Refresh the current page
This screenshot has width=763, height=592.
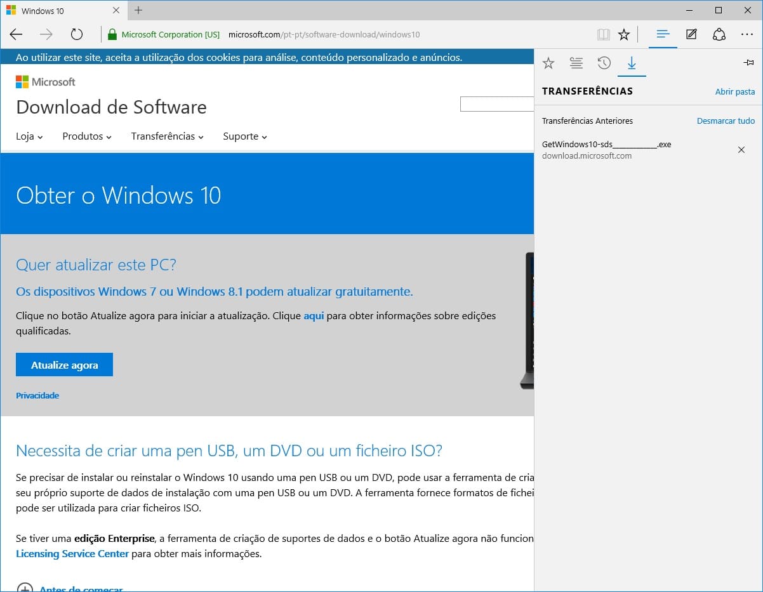point(77,34)
